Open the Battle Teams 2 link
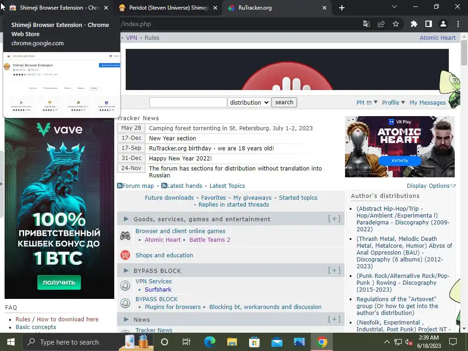Viewport: 468px width, 351px height. pyautogui.click(x=210, y=239)
